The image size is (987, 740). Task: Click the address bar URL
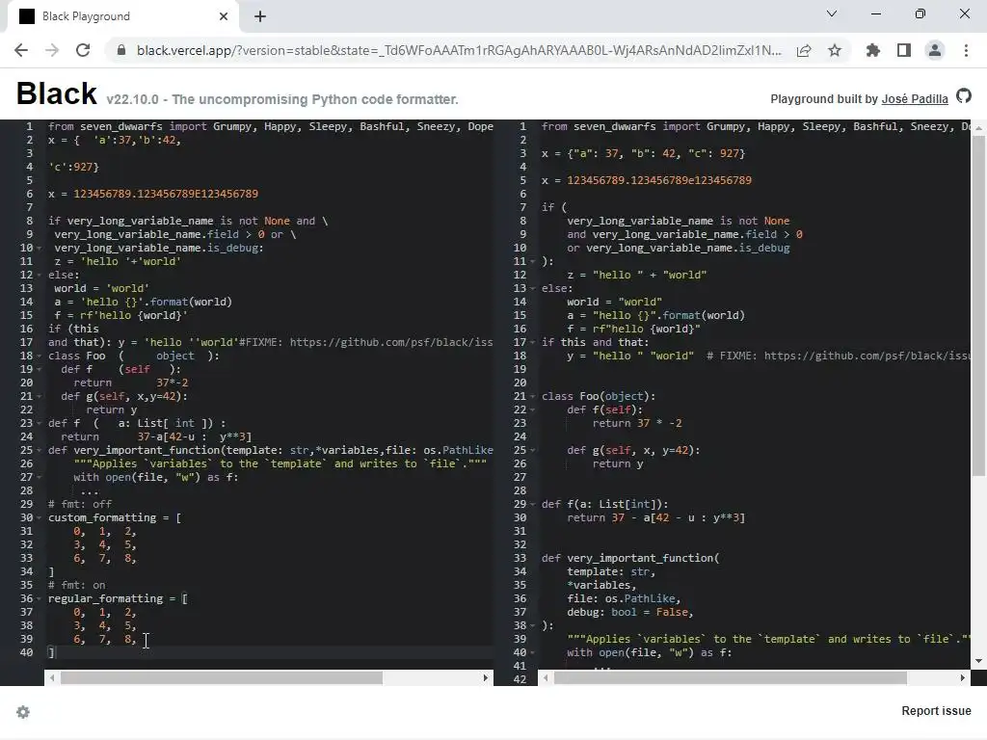(459, 50)
